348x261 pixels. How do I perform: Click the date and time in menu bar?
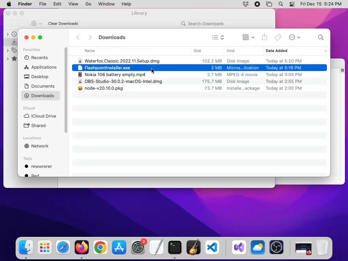pyautogui.click(x=321, y=4)
